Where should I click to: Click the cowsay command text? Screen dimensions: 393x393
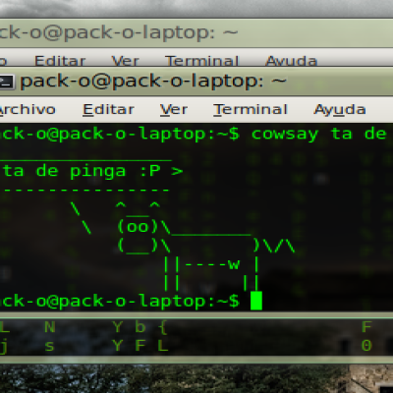[285, 135]
